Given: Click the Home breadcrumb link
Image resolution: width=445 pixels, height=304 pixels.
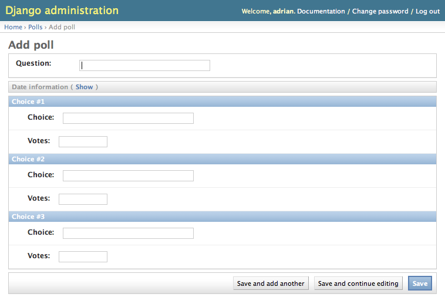Looking at the screenshot, I should tap(13, 27).
